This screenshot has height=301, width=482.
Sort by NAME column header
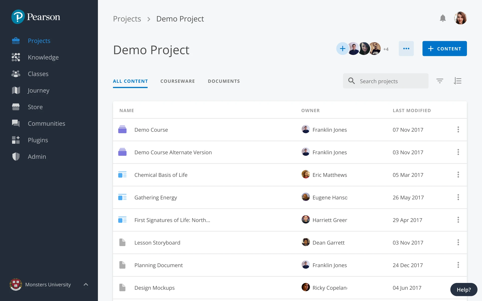coord(127,111)
